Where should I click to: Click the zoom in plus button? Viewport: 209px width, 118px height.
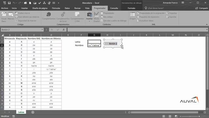coord(199,116)
